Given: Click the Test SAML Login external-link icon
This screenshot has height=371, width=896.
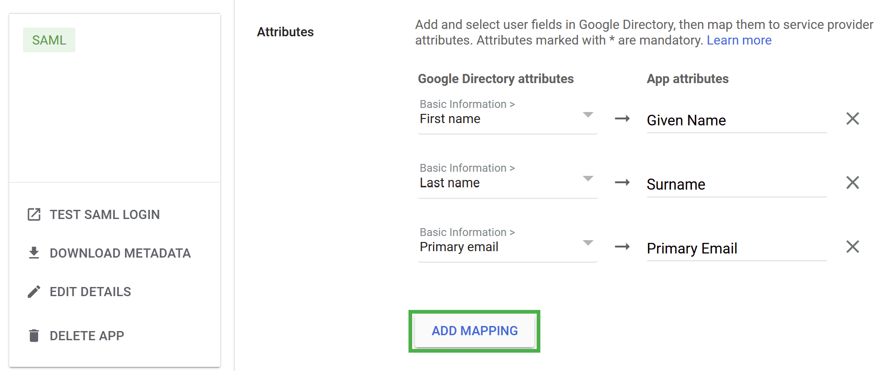Looking at the screenshot, I should pos(34,214).
